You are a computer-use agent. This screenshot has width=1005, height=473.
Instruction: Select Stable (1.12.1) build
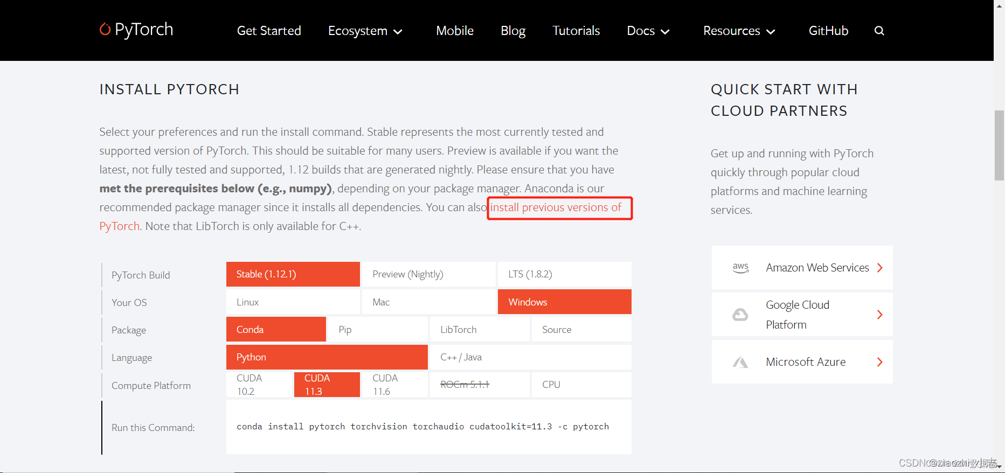[x=293, y=274]
